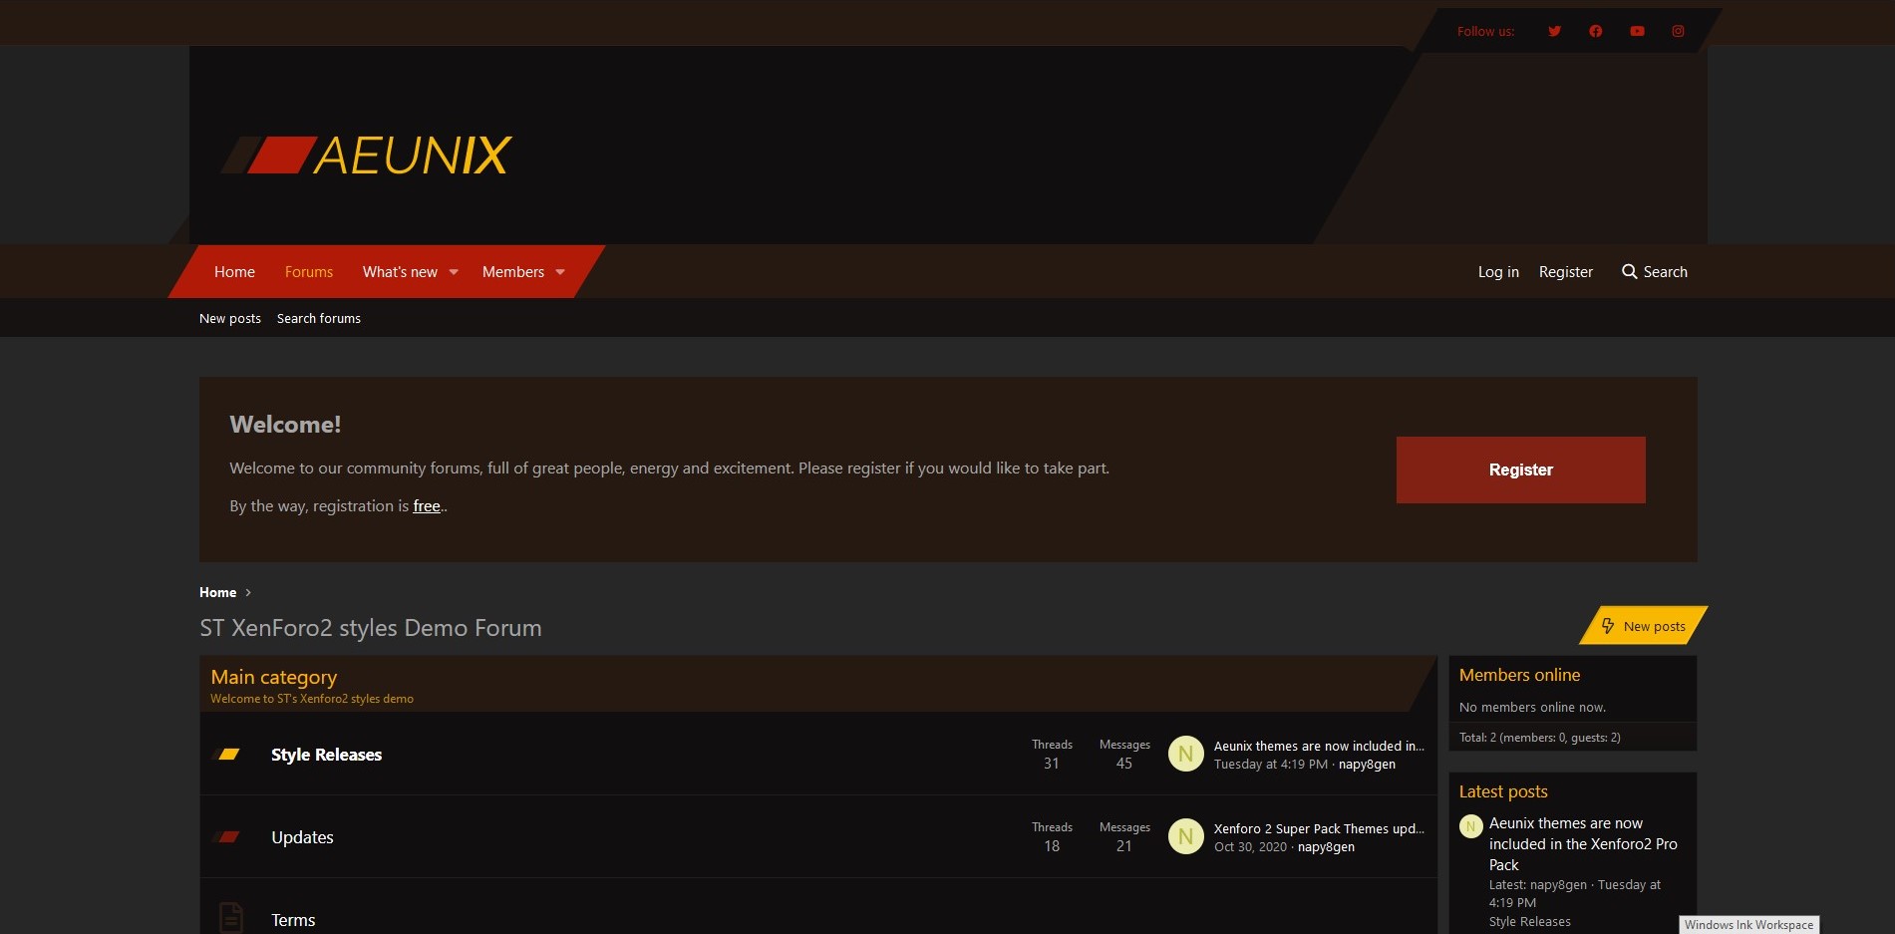The width and height of the screenshot is (1895, 934).
Task: Click napy8gen beside Oct 30, 2020
Action: tap(1326, 847)
